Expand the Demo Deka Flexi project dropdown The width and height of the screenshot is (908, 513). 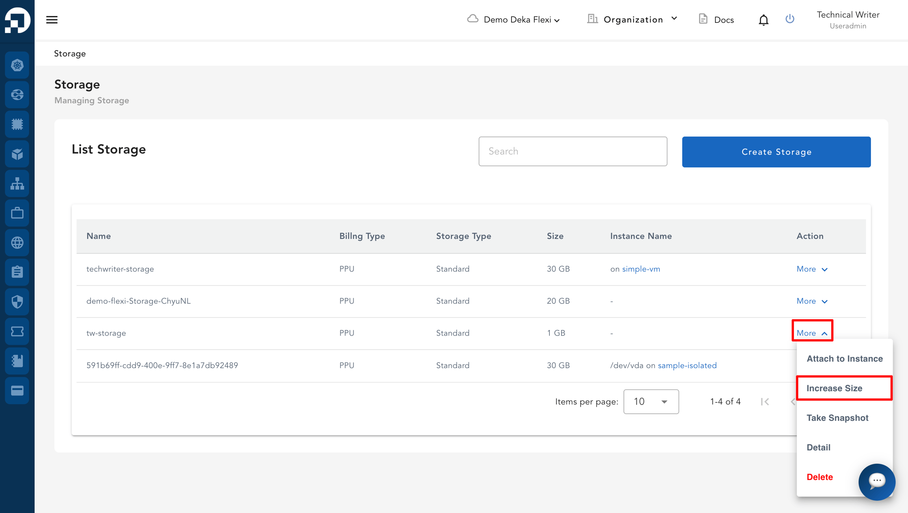click(514, 20)
